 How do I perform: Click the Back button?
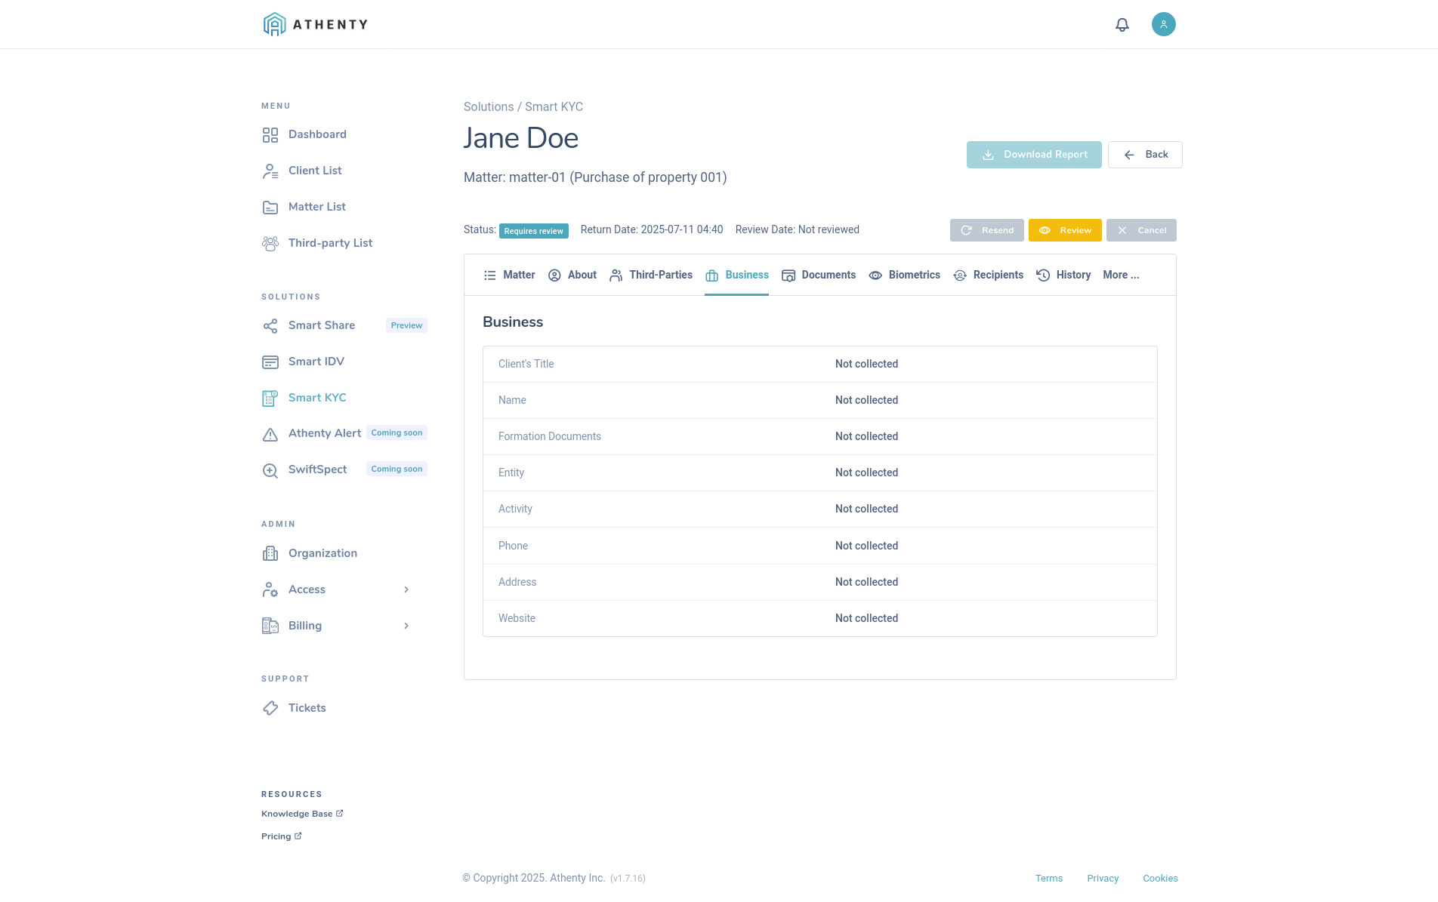[1145, 155]
